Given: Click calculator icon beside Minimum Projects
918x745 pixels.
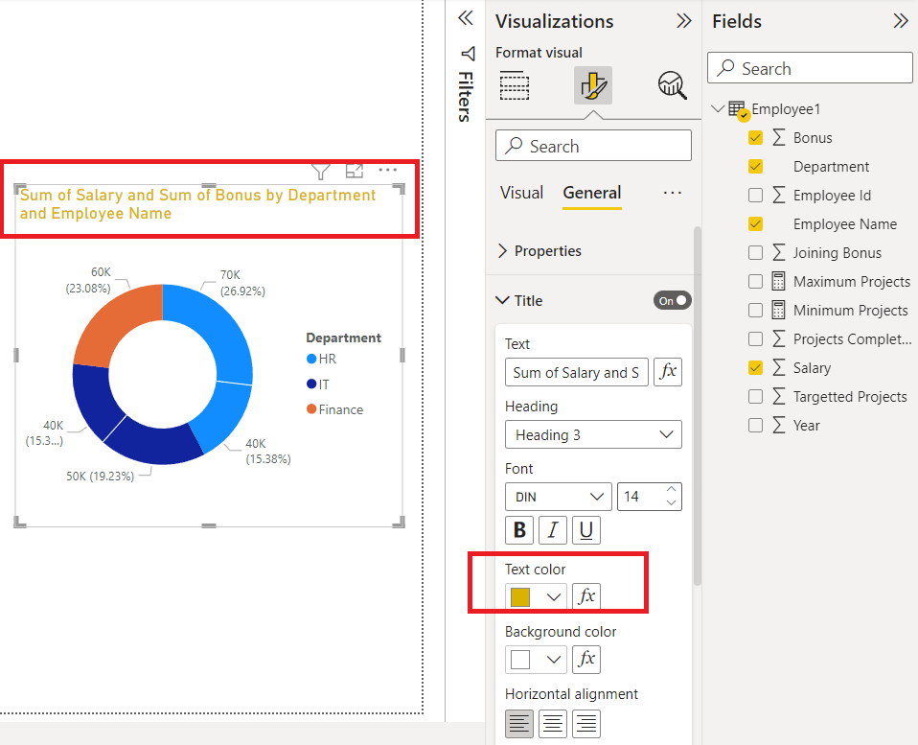Looking at the screenshot, I should tap(778, 310).
